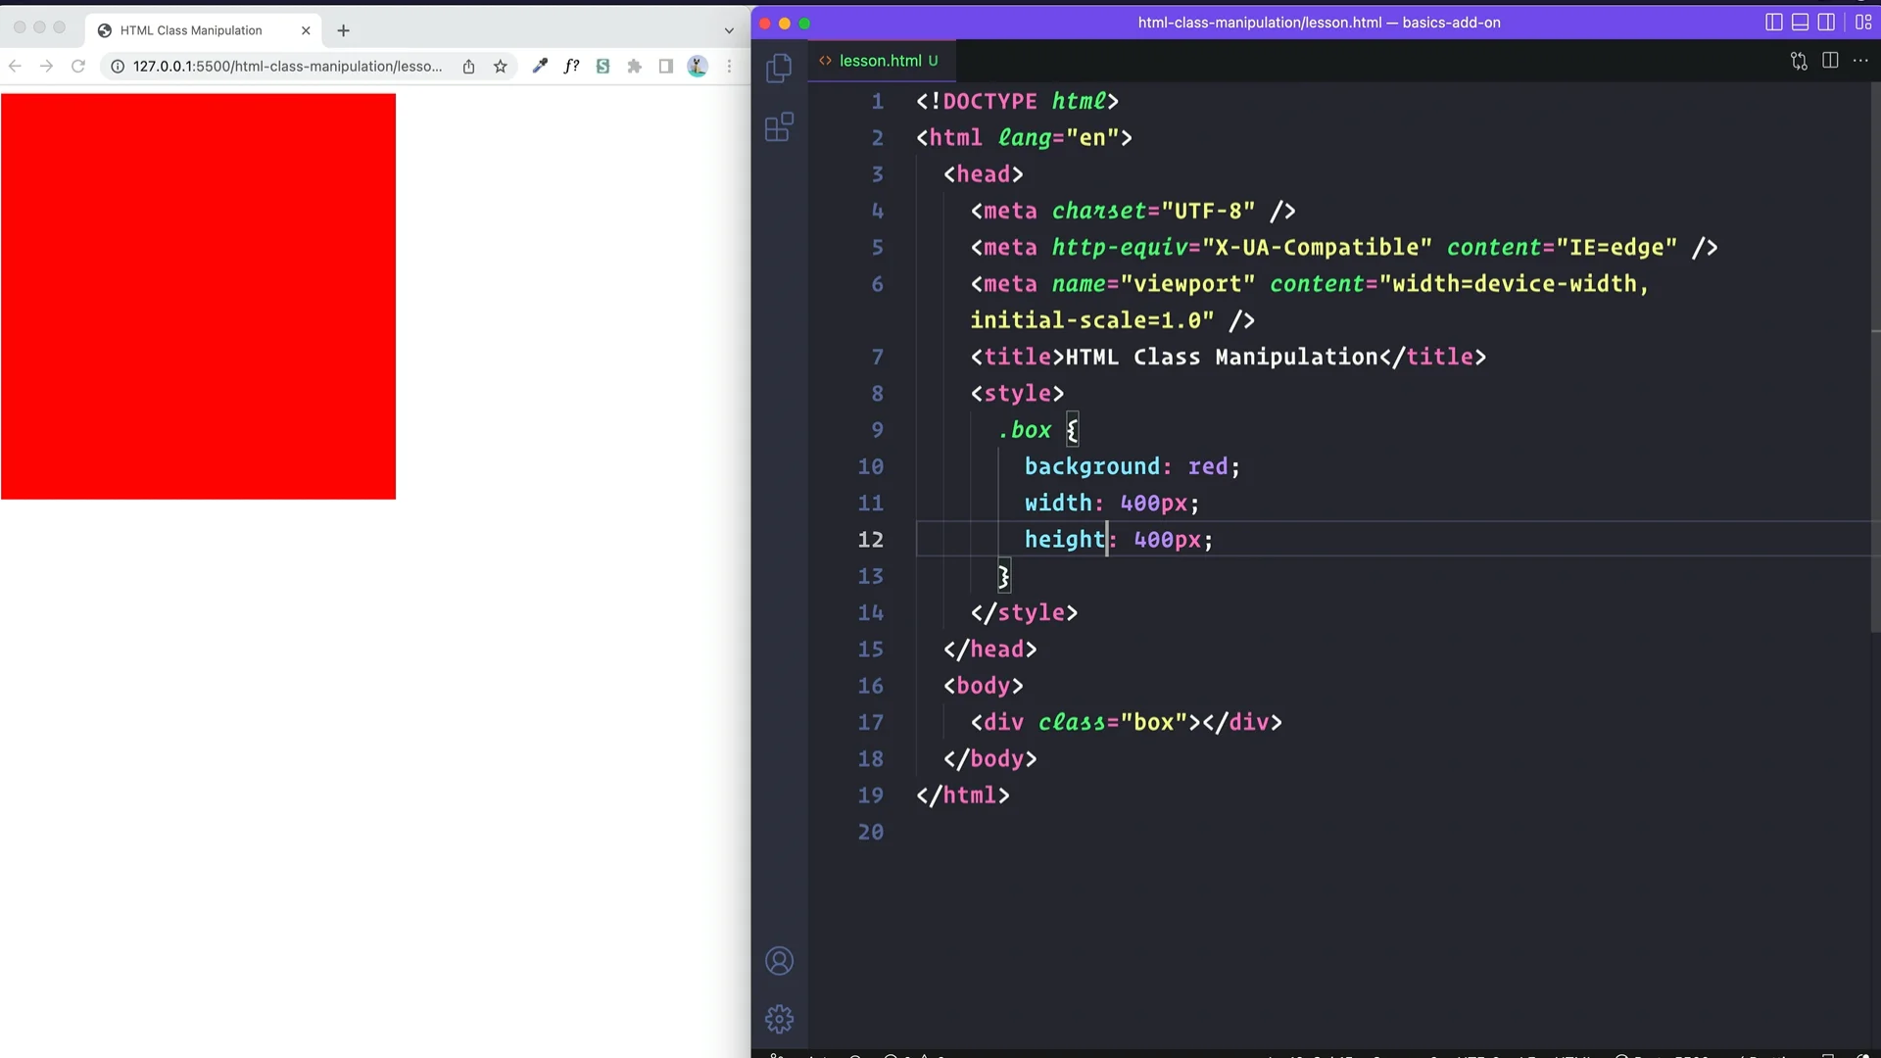Toggle the bookmark star for this page
The height and width of the screenshot is (1058, 1881).
501,66
